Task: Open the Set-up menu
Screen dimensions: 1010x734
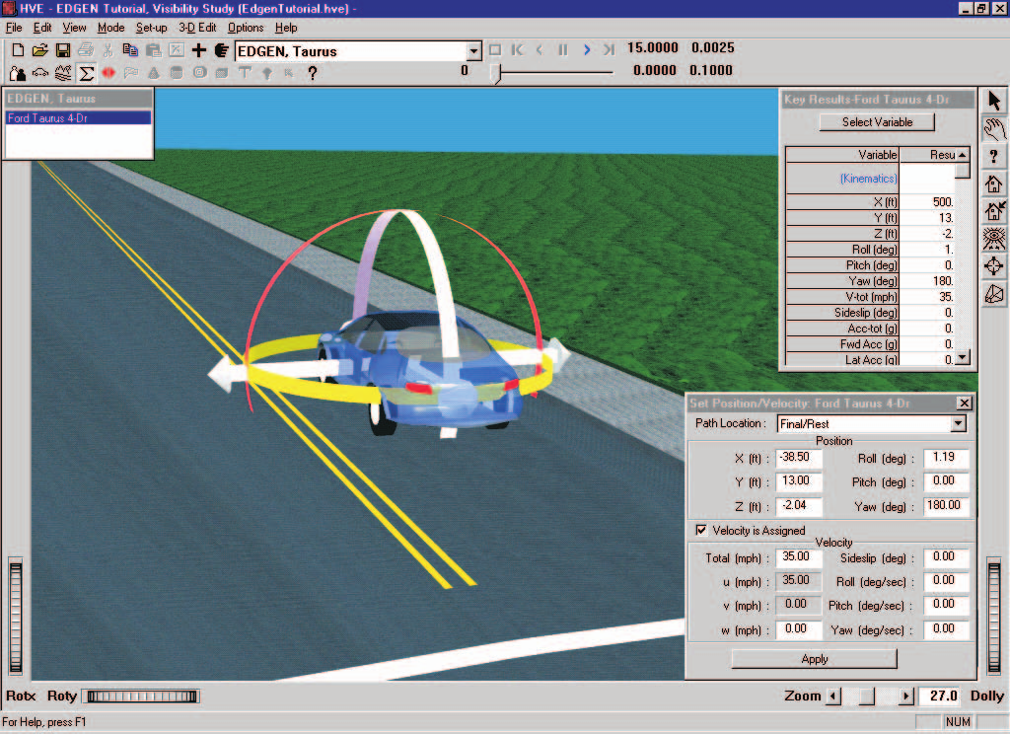Action: [x=151, y=28]
